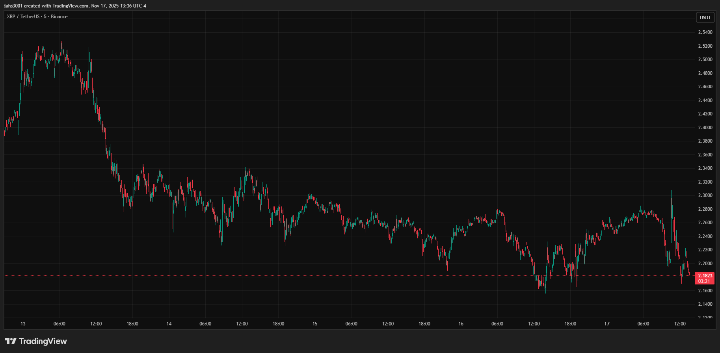
Task: Click the XRP / TetherUS symbol title
Action: pyautogui.click(x=23, y=17)
